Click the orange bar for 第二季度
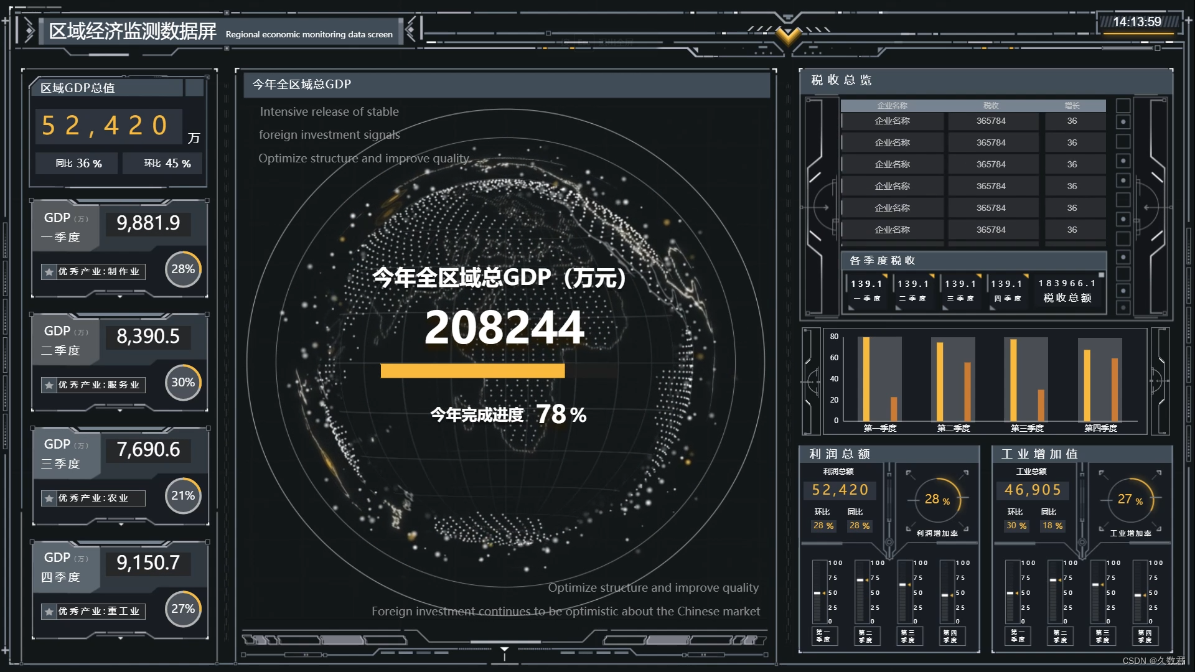The width and height of the screenshot is (1195, 672). [x=967, y=391]
